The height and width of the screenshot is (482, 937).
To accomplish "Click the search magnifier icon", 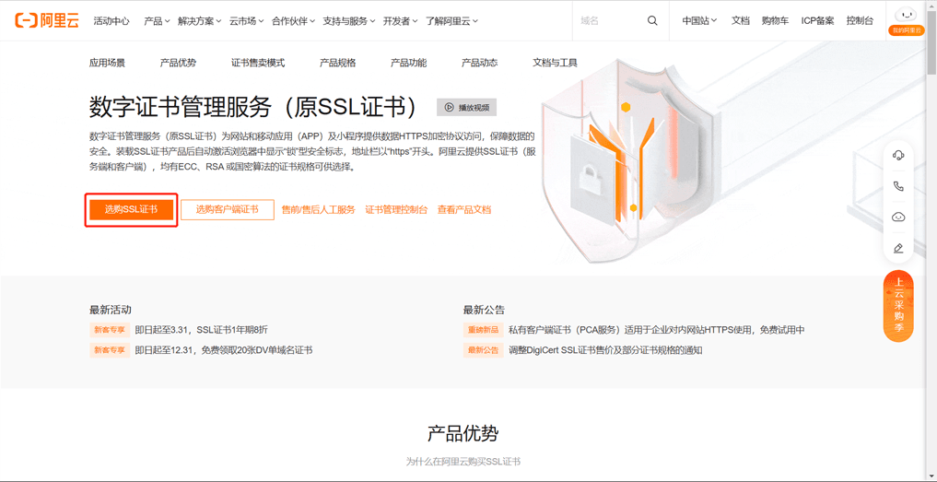I will coord(652,20).
